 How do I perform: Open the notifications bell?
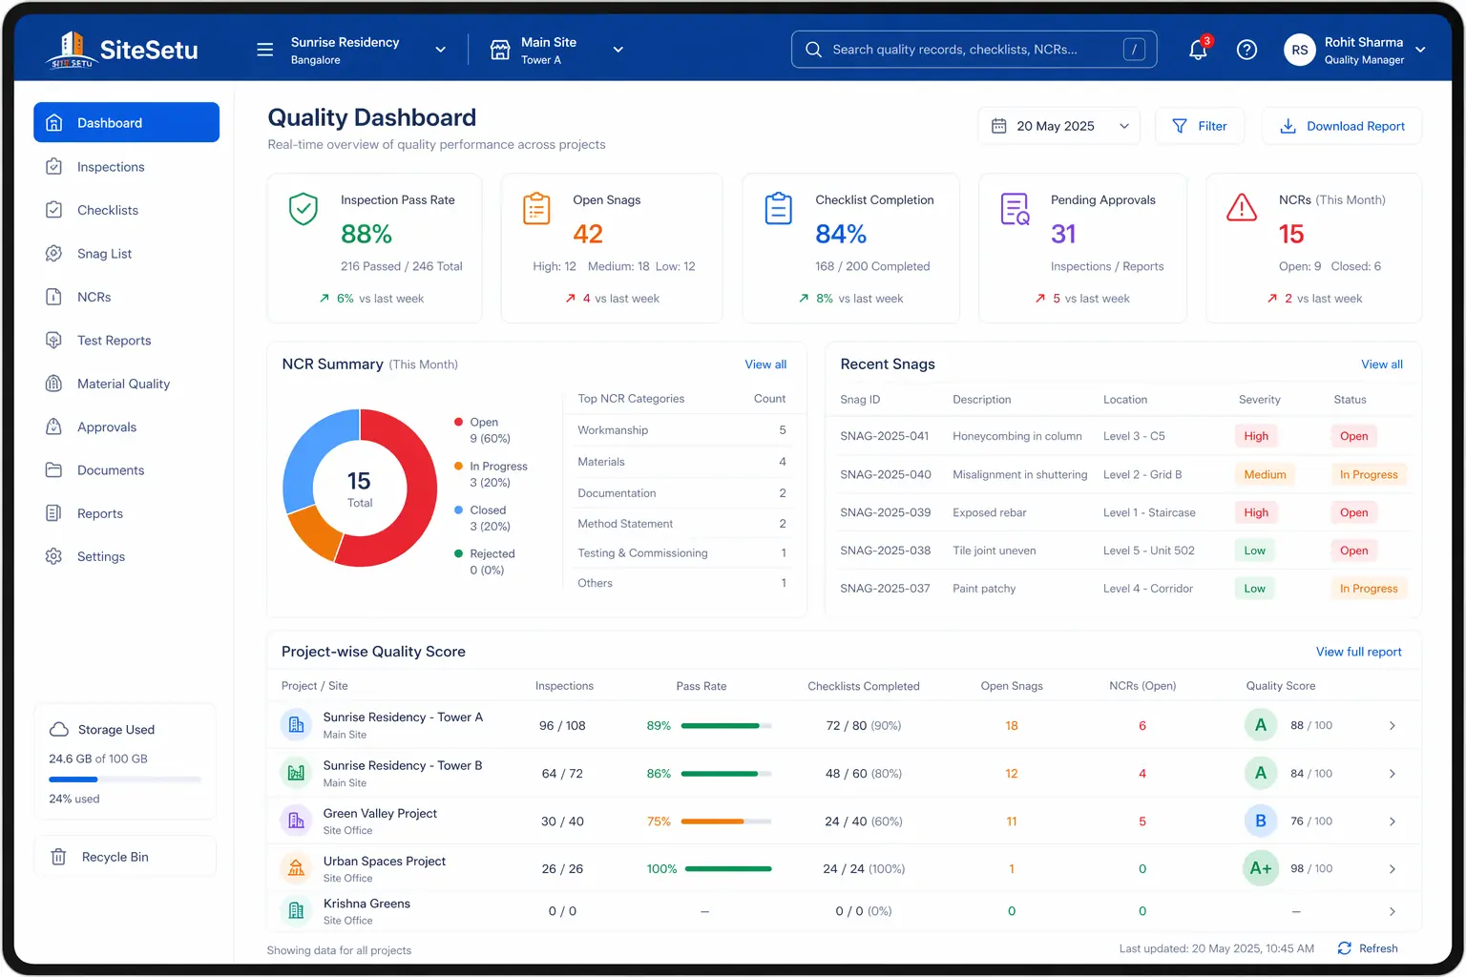point(1198,50)
